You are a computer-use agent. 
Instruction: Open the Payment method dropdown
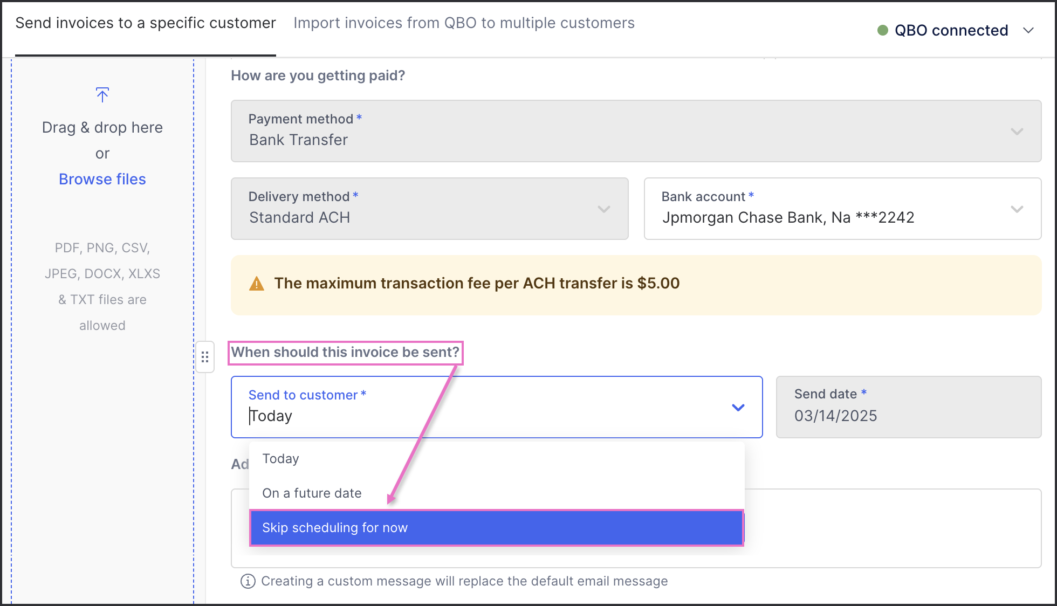point(636,131)
